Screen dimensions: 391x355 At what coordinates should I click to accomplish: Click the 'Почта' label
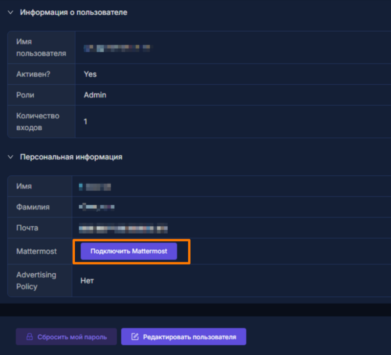point(27,228)
